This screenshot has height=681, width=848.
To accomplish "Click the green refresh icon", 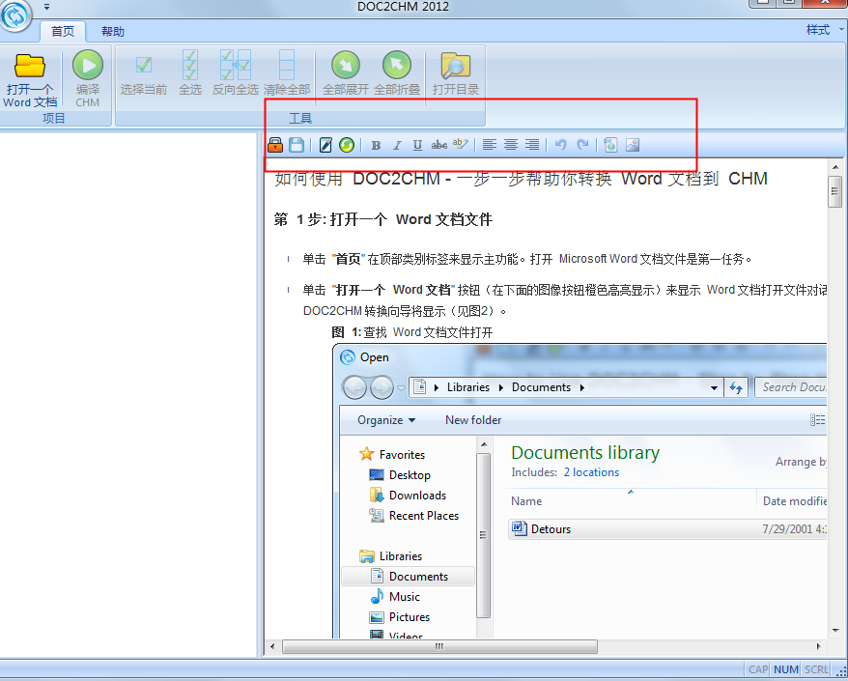I will 347,145.
